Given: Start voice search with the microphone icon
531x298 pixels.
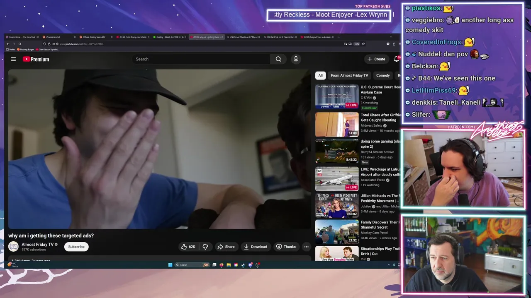Looking at the screenshot, I should 296,59.
